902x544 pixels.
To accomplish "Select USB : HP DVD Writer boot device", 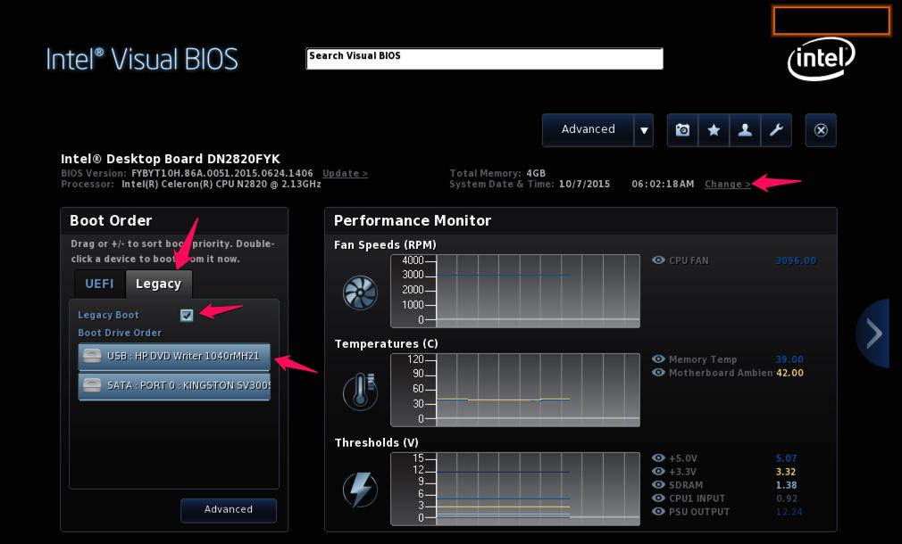I will 174,356.
